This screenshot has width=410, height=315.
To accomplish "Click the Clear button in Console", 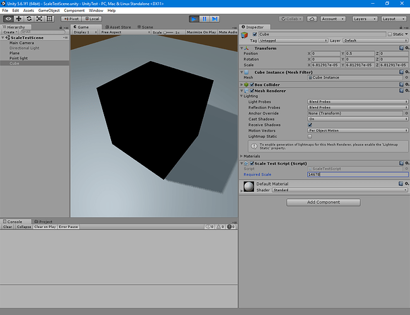I will [x=8, y=227].
